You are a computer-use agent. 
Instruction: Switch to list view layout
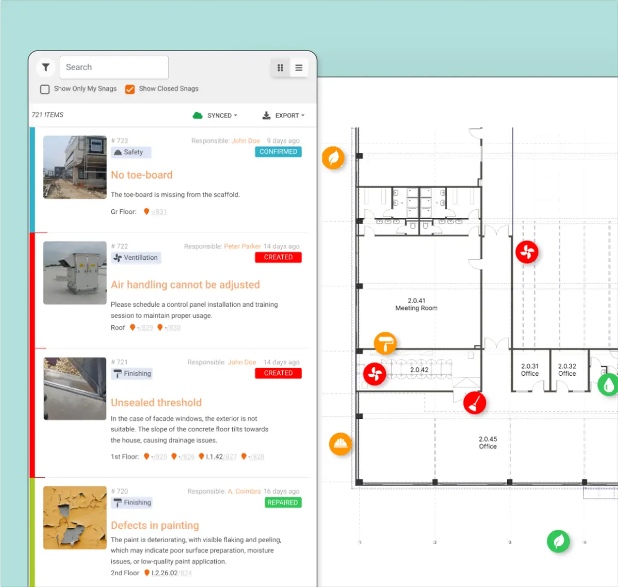(x=299, y=68)
